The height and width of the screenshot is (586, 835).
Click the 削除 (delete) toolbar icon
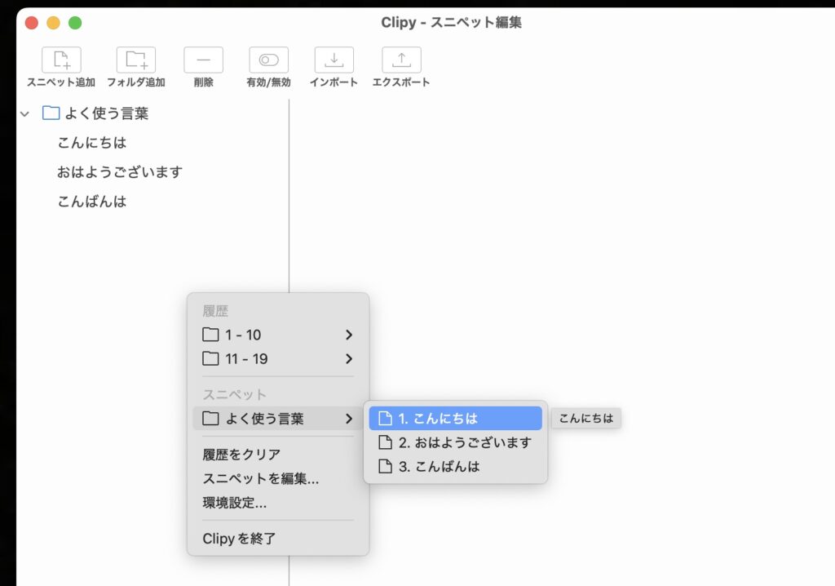point(203,60)
